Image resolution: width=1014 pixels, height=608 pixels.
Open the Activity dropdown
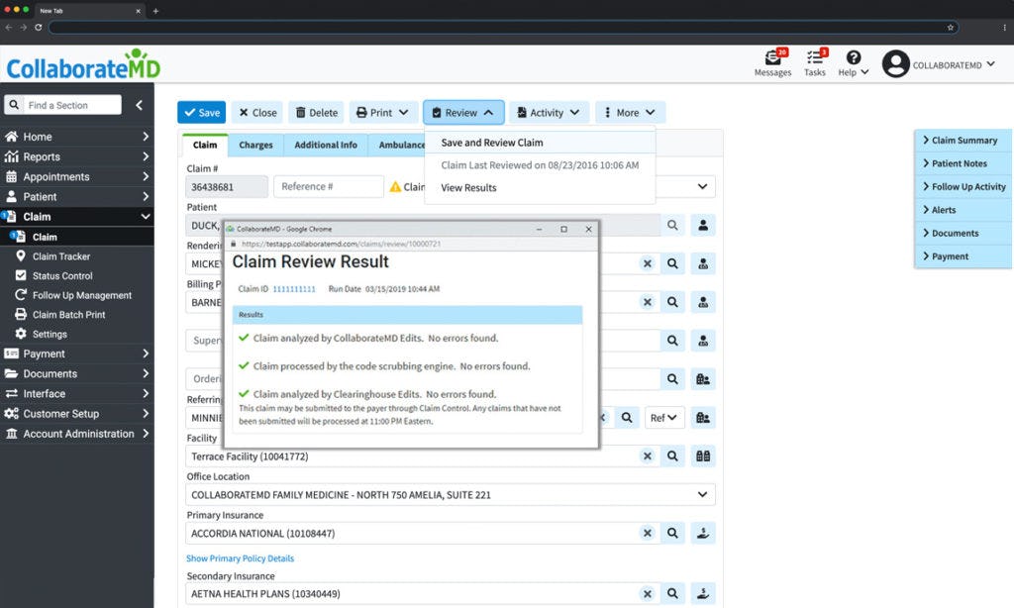pos(549,113)
